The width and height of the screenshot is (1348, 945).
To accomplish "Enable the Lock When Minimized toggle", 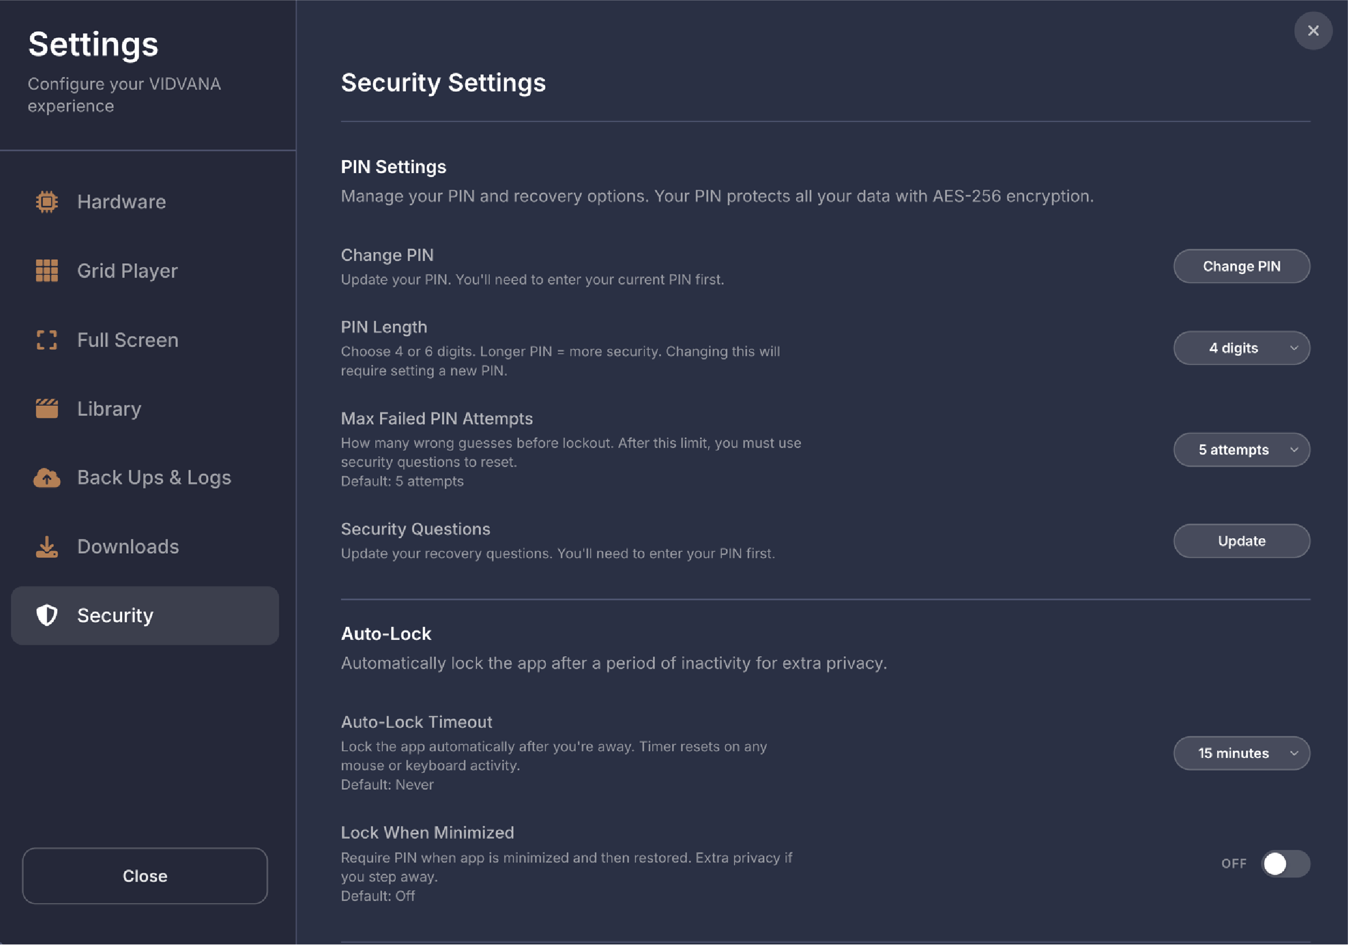I will [x=1285, y=863].
